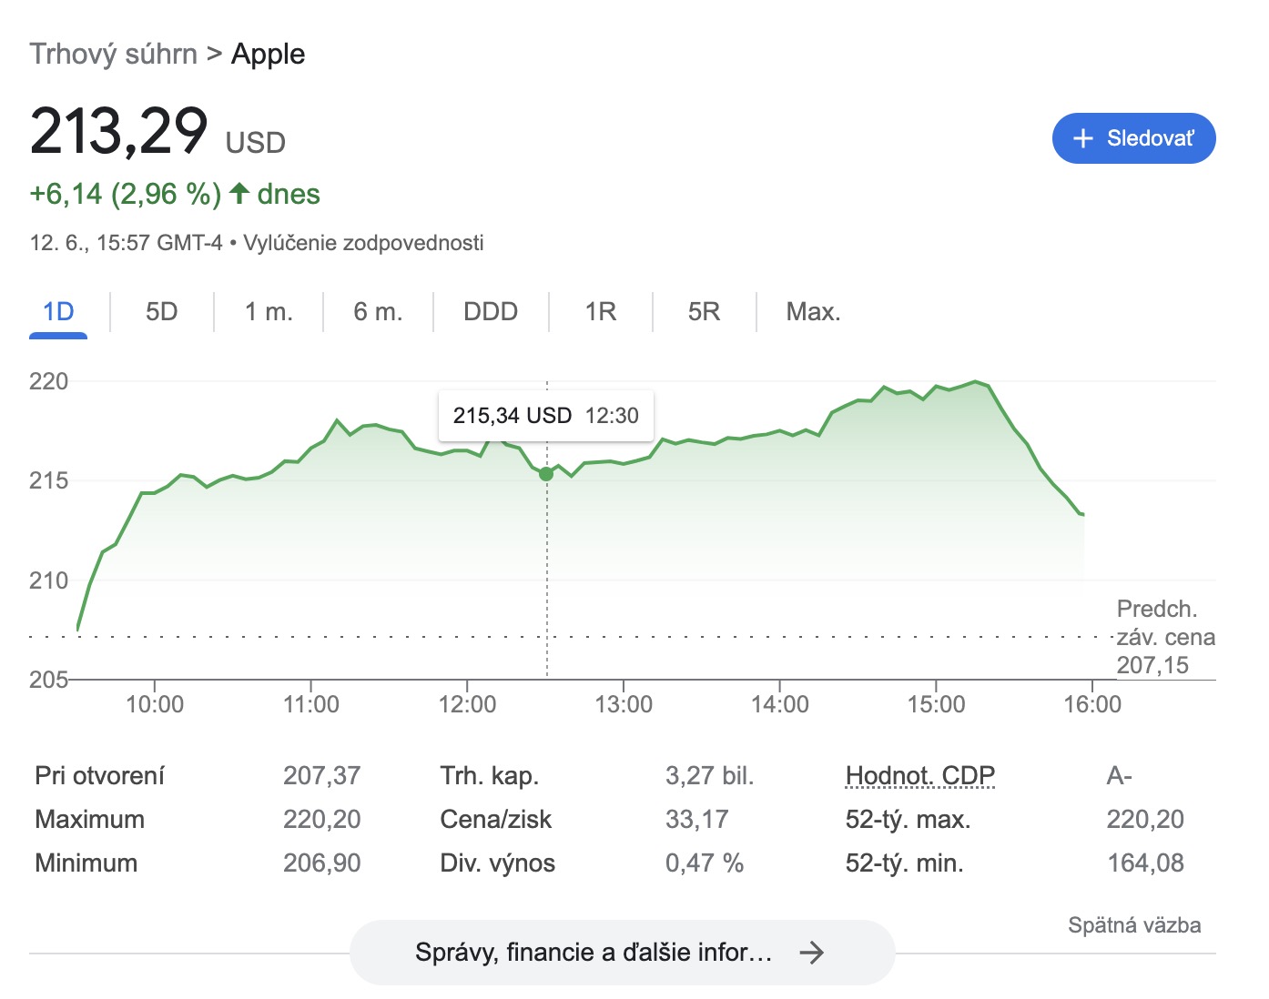The height and width of the screenshot is (999, 1269).
Task: Click the 213,29 price value
Action: (119, 131)
